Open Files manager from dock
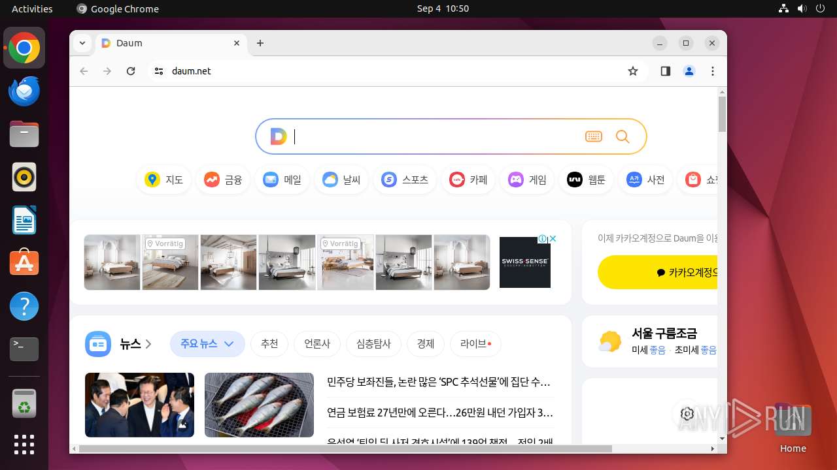Screen dimensions: 837x470 (x=24, y=134)
